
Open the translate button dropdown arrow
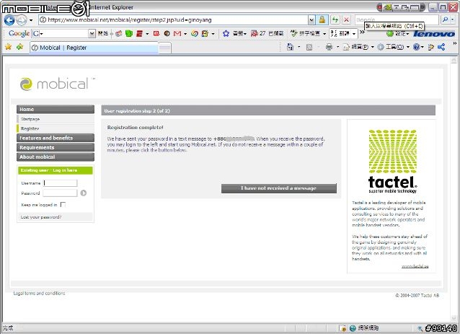(354, 34)
